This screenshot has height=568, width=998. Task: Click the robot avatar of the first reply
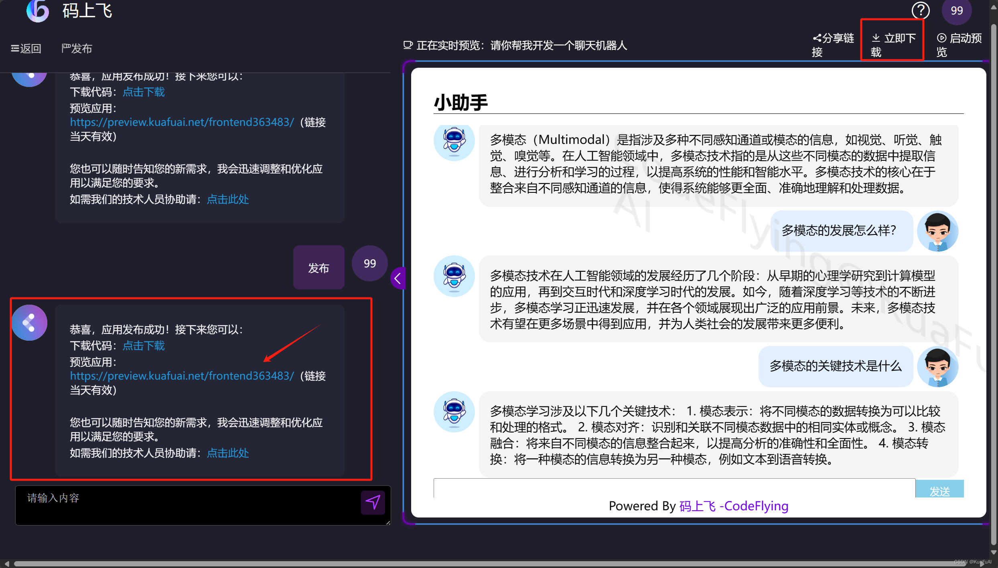pyautogui.click(x=454, y=141)
